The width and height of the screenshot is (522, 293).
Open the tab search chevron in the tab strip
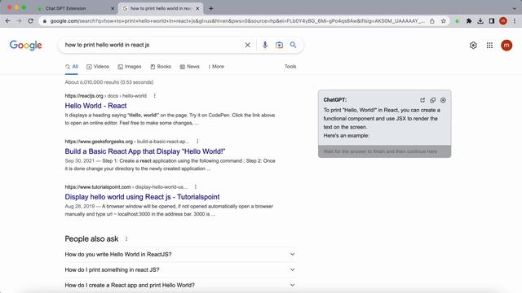[515, 8]
